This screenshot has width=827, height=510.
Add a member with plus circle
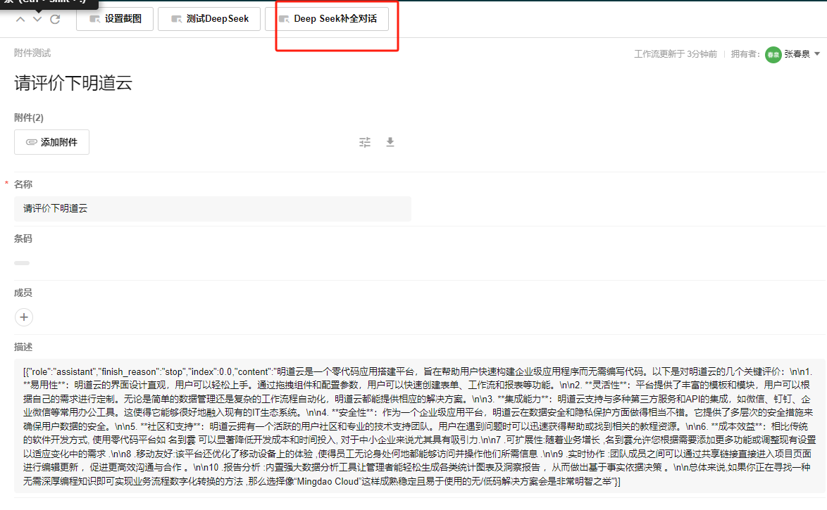24,317
